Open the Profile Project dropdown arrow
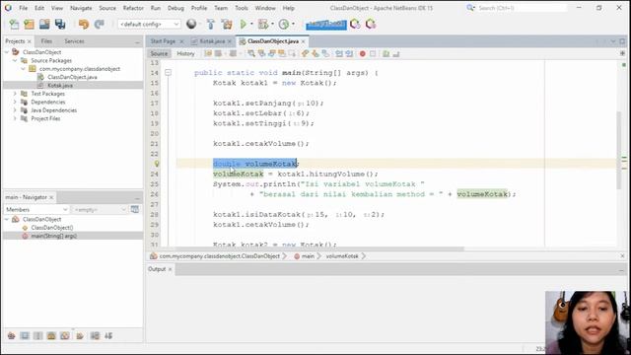 (293, 24)
